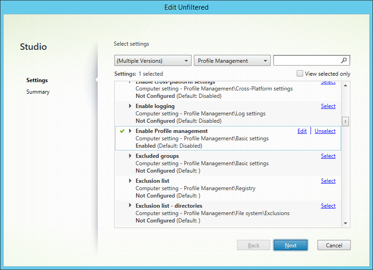Image resolution: width=373 pixels, height=270 pixels.
Task: Click 'Profile Management\Registry' path text
Action: pyautogui.click(x=219, y=188)
